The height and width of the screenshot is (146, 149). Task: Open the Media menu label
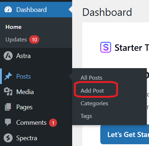click(x=25, y=92)
